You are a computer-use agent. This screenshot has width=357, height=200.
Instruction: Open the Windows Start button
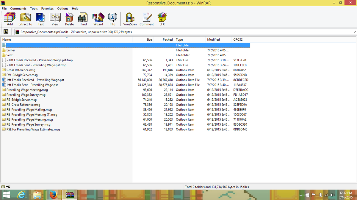coord(7,195)
